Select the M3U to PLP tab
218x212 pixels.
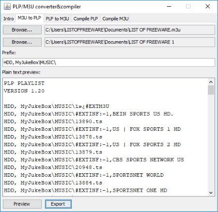29,18
